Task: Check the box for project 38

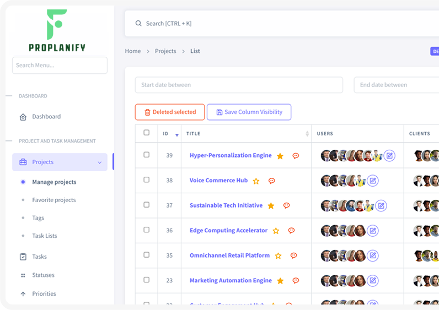Action: (146, 180)
